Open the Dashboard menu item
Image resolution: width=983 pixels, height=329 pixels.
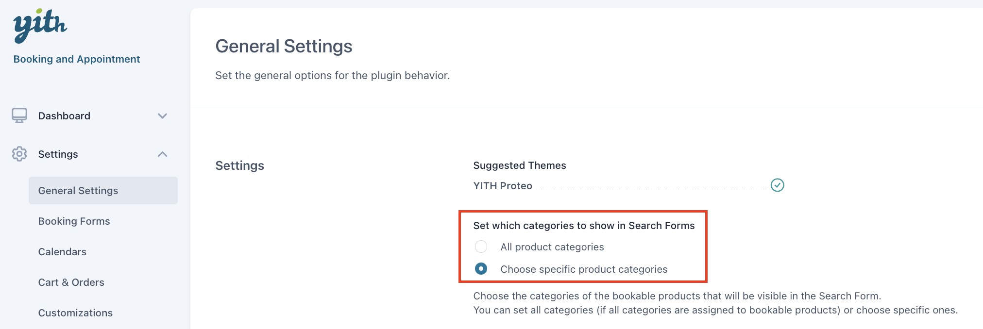(x=64, y=116)
